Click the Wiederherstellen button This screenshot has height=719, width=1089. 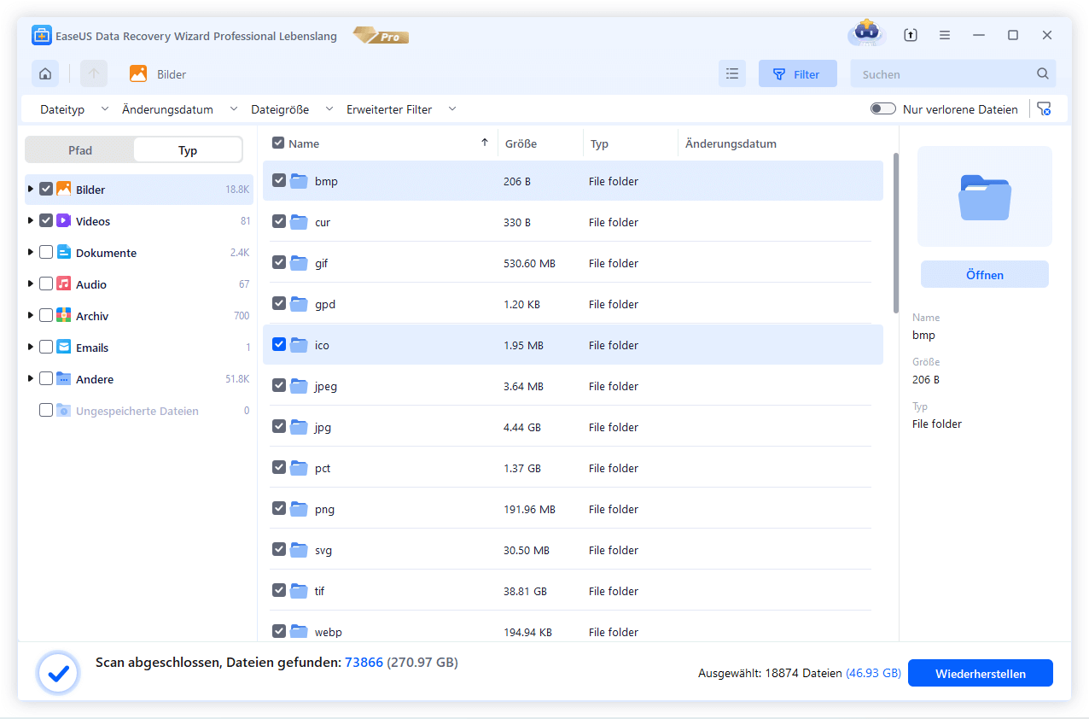click(x=981, y=674)
